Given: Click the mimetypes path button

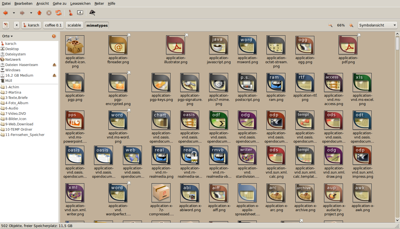Looking at the screenshot, I should tap(97, 25).
